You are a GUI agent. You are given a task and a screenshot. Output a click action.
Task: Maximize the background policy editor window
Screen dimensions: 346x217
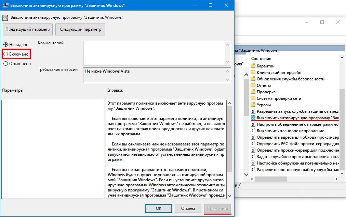322,22
